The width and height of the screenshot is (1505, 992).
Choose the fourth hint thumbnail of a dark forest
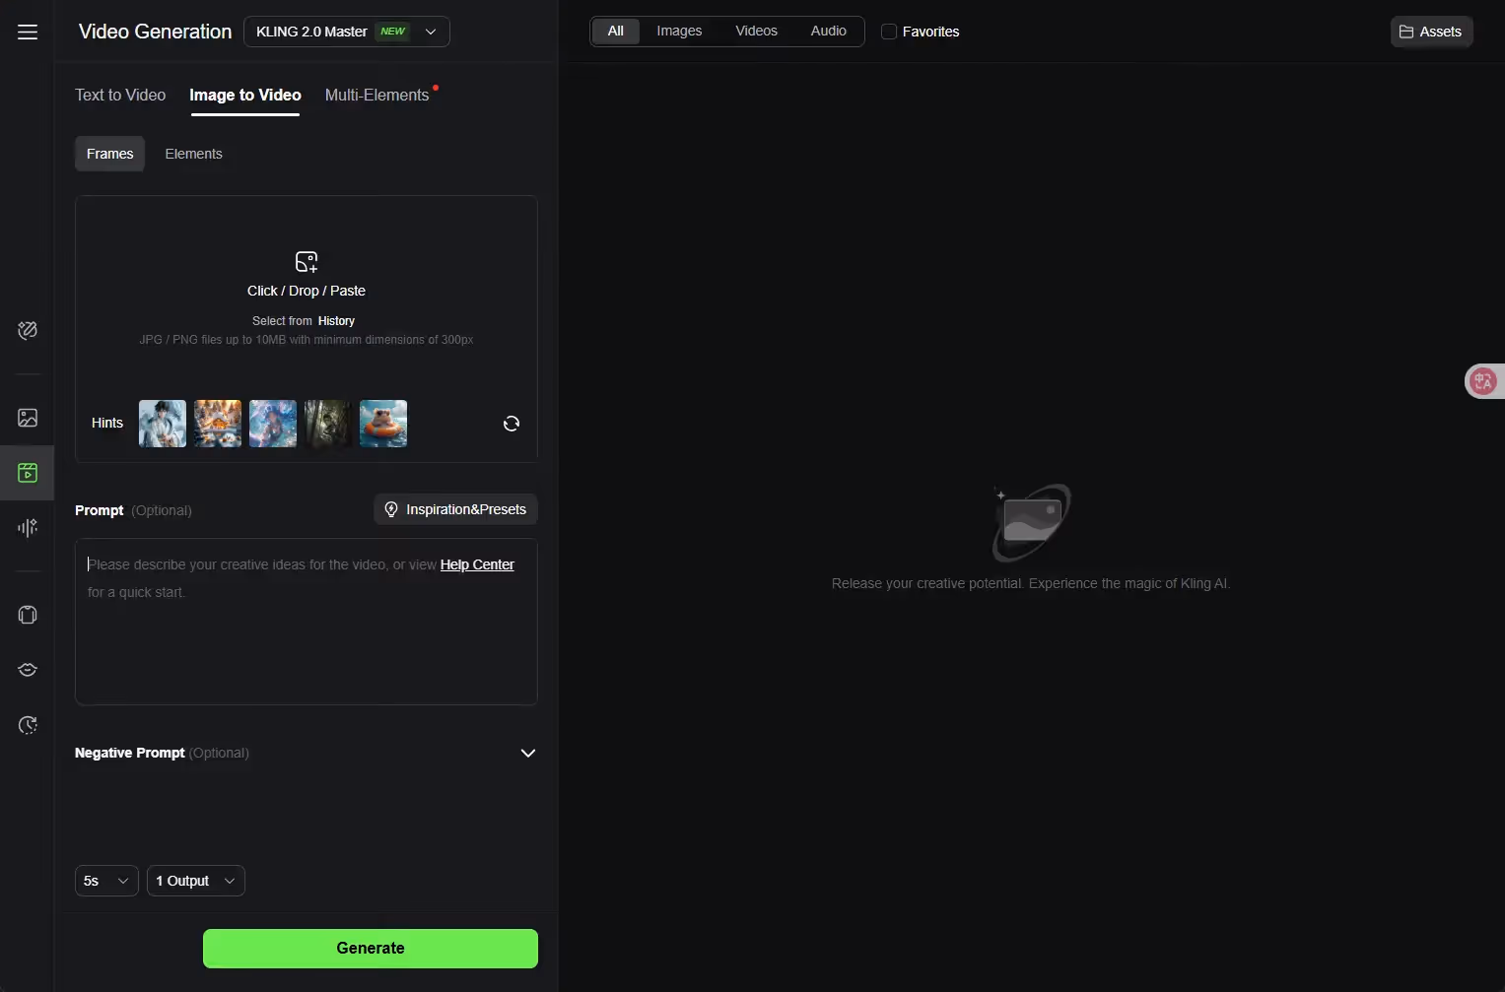(x=328, y=424)
